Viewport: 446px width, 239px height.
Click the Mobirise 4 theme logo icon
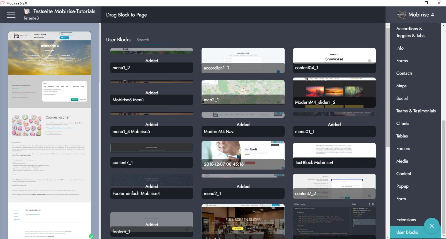pos(401,15)
